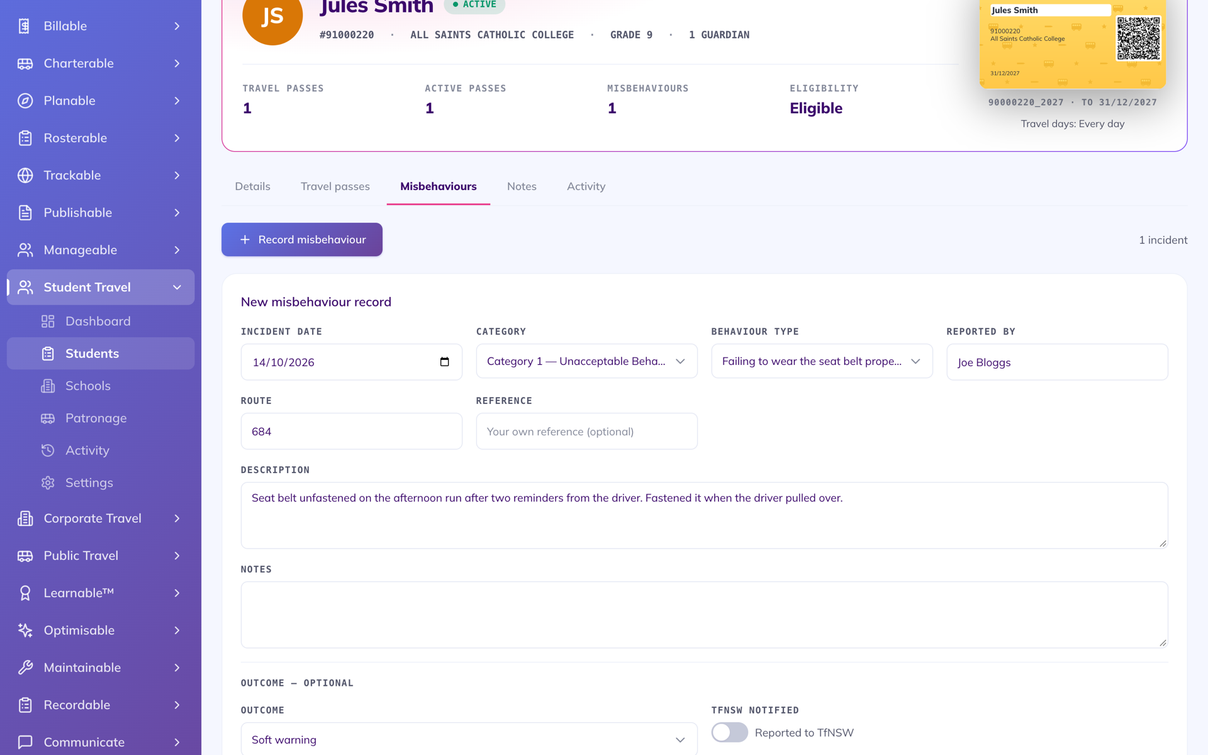Click the Charterable bus icon
The width and height of the screenshot is (1208, 755).
click(x=25, y=64)
